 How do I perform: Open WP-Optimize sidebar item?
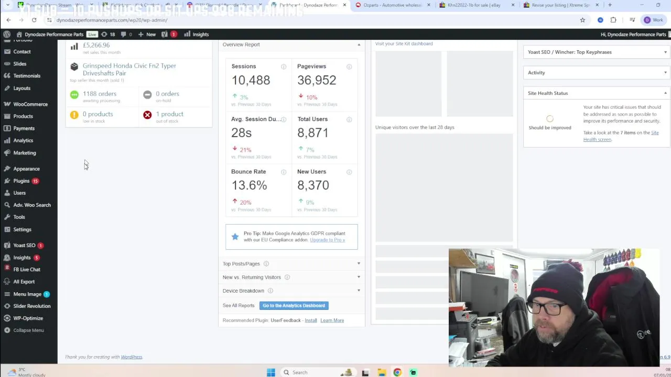click(28, 318)
